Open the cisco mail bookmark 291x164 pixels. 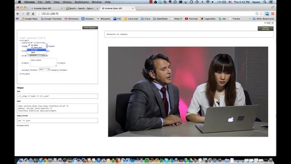tap(131, 19)
